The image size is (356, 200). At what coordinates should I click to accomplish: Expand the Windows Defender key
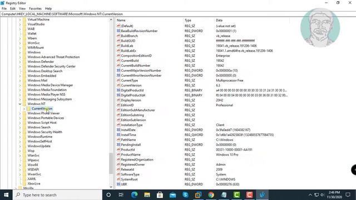click(20, 62)
